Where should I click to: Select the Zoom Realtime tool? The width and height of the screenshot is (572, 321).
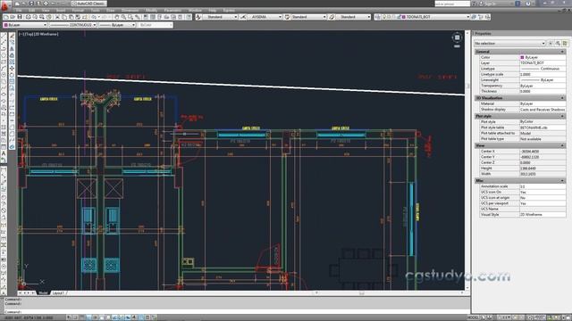(x=123, y=17)
